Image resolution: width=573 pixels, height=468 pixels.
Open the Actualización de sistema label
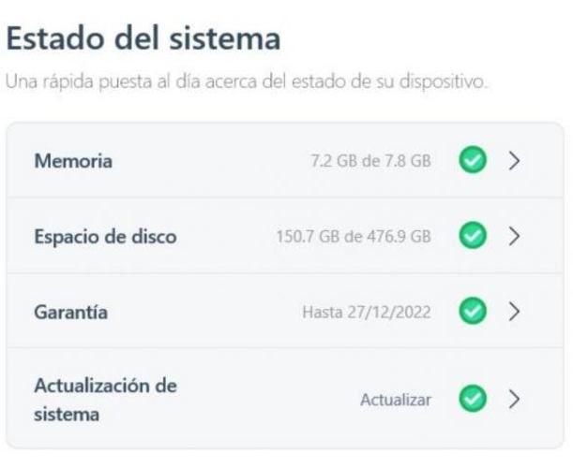tap(94, 398)
